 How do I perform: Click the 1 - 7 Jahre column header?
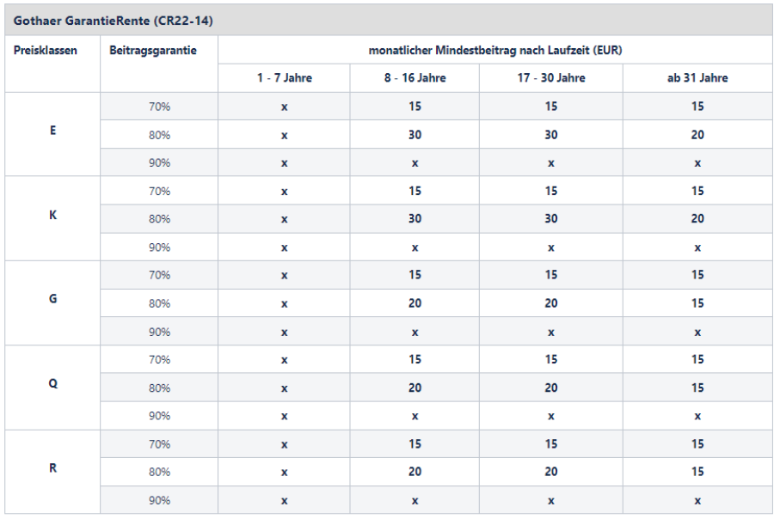285,78
